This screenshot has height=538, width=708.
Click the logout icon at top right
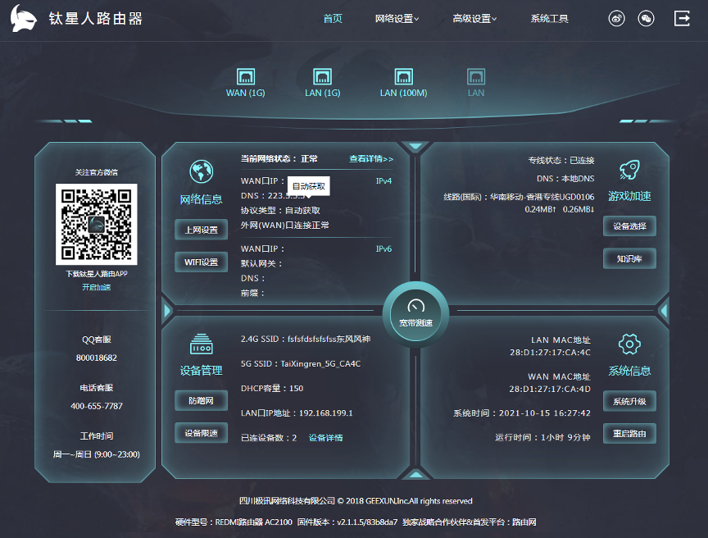682,19
